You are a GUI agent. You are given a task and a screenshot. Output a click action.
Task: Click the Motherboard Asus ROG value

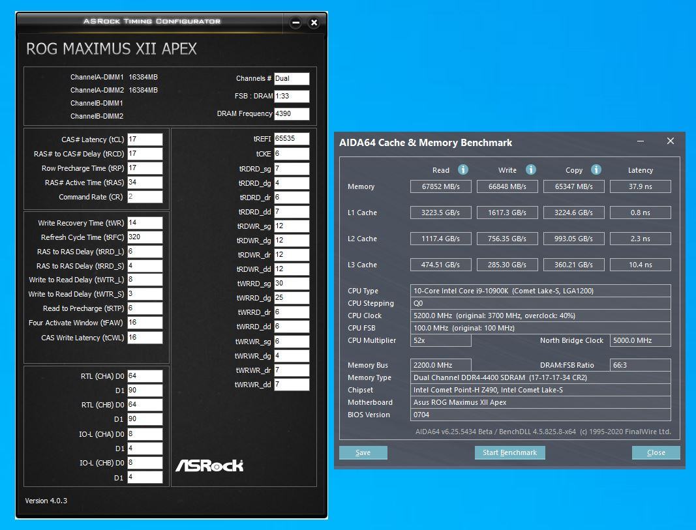(x=541, y=402)
